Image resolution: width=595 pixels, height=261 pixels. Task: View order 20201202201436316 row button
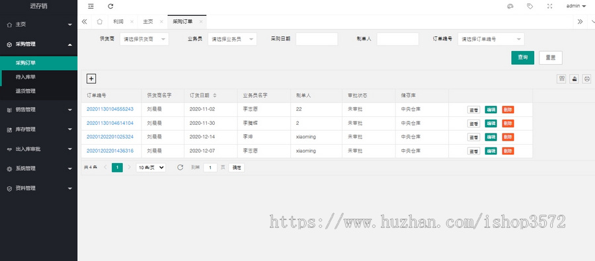(473, 151)
